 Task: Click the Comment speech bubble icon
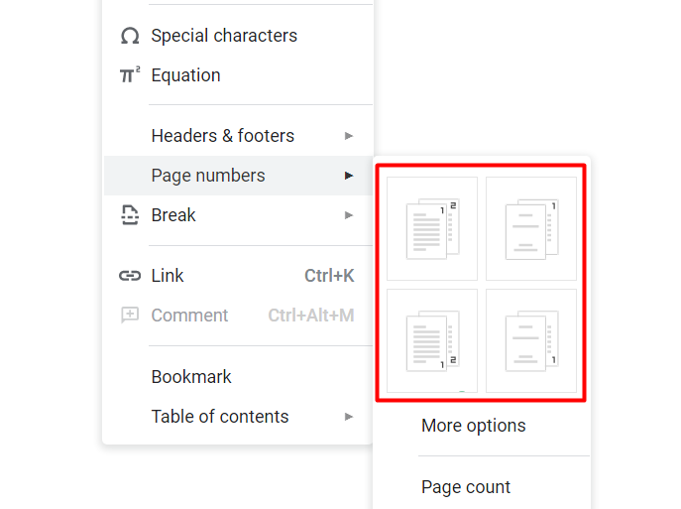130,316
